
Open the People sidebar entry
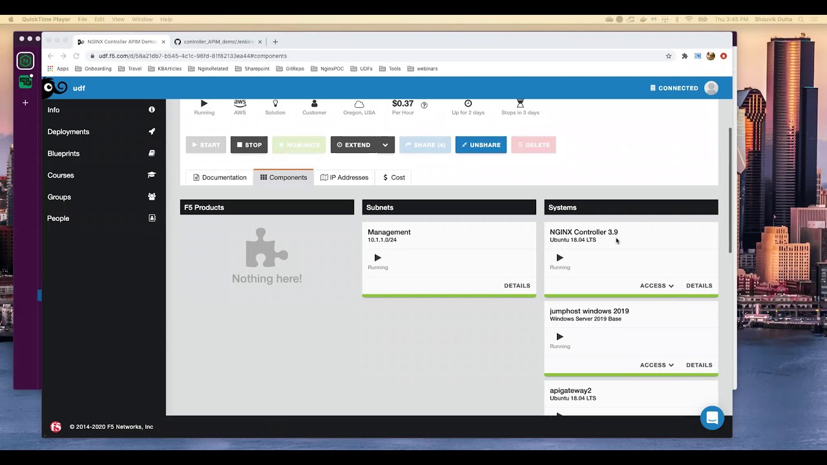point(58,218)
